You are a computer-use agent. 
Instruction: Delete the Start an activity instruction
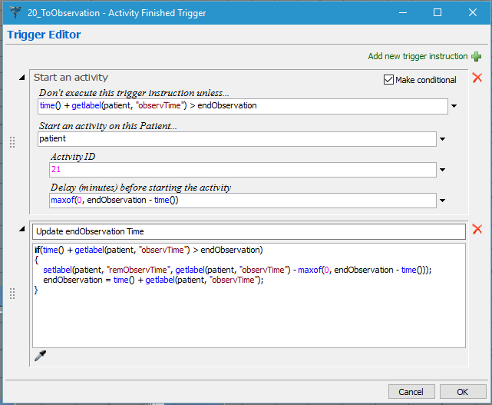[477, 78]
